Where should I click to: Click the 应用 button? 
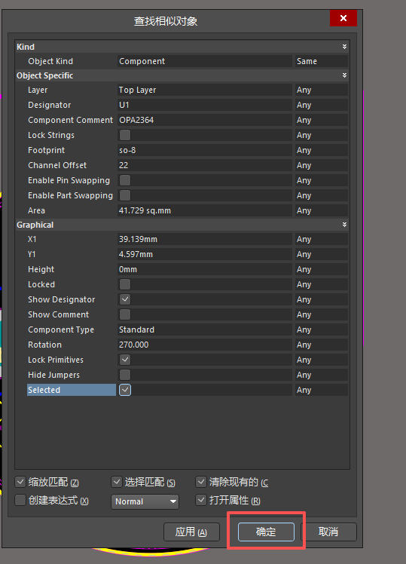pos(191,532)
